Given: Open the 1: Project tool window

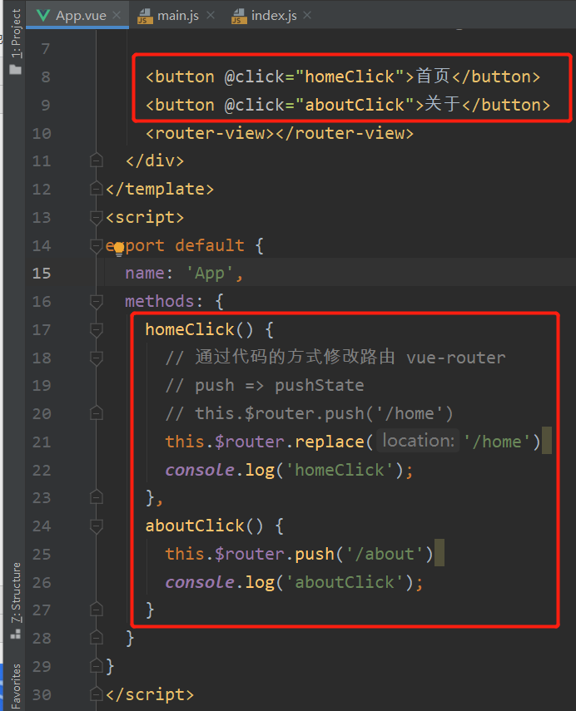Looking at the screenshot, I should pyautogui.click(x=16, y=33).
